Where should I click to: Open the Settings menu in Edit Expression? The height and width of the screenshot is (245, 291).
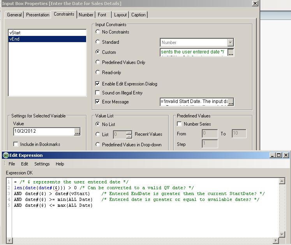coord(42,164)
